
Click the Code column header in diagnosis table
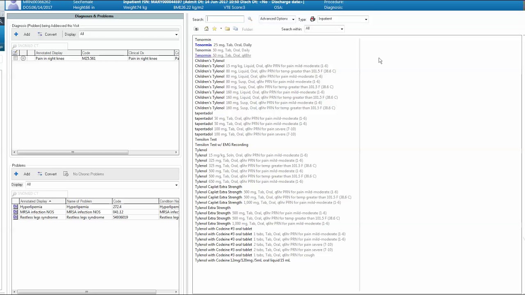pos(104,53)
